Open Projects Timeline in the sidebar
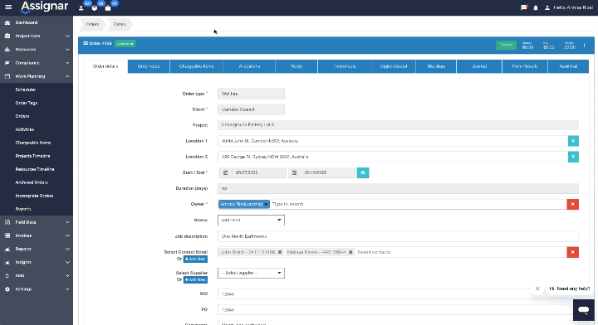 point(32,156)
